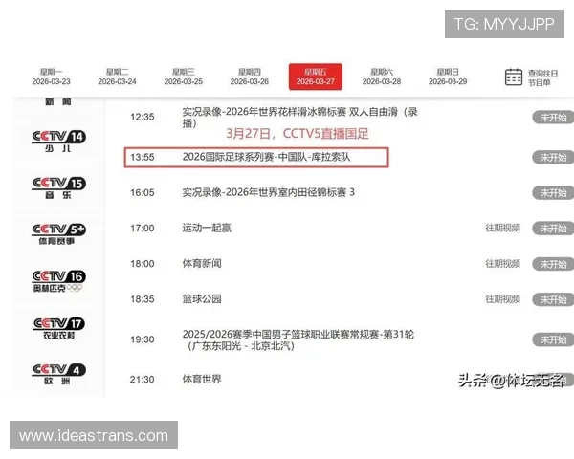
Task: Open the calendar icon for past schedules
Action: pos(514,76)
